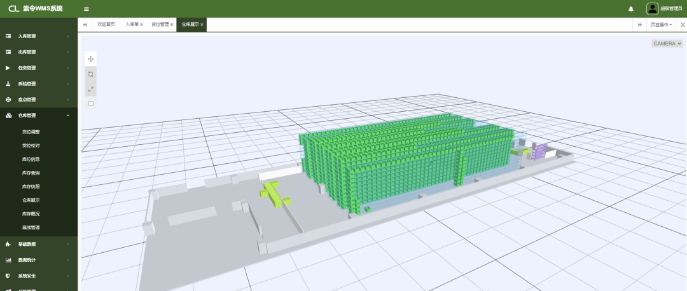Open 货位校对 in the submenu
This screenshot has width=687, height=291.
coord(31,145)
